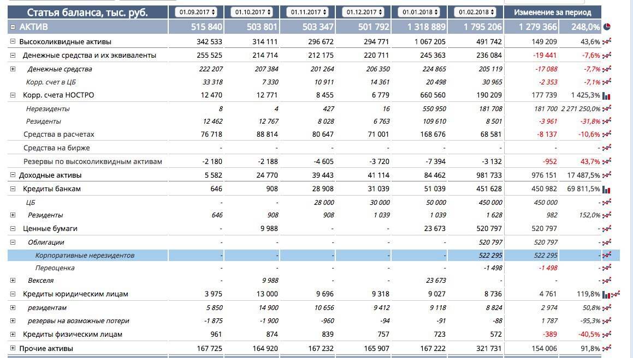The width and height of the screenshot is (633, 358).
Task: Open trend chart for Денежные средства row
Action: click(607, 69)
